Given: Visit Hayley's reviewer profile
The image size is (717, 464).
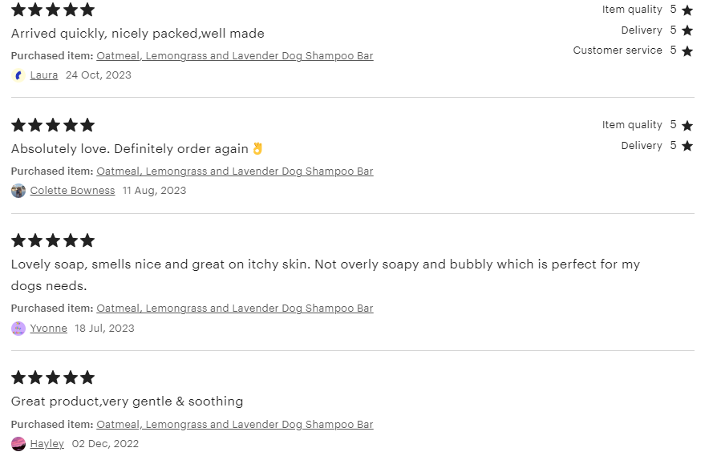Looking at the screenshot, I should point(47,444).
